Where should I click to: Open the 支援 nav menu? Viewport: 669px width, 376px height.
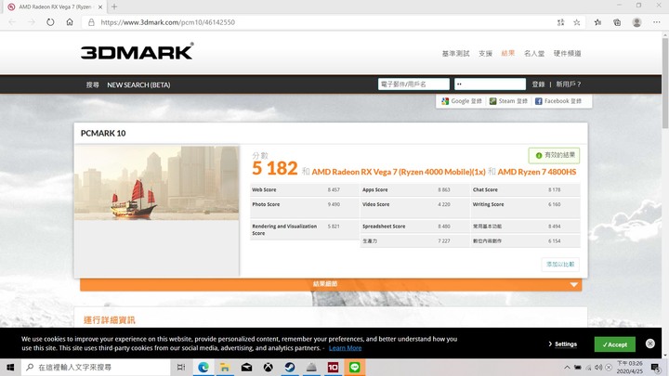pyautogui.click(x=485, y=53)
